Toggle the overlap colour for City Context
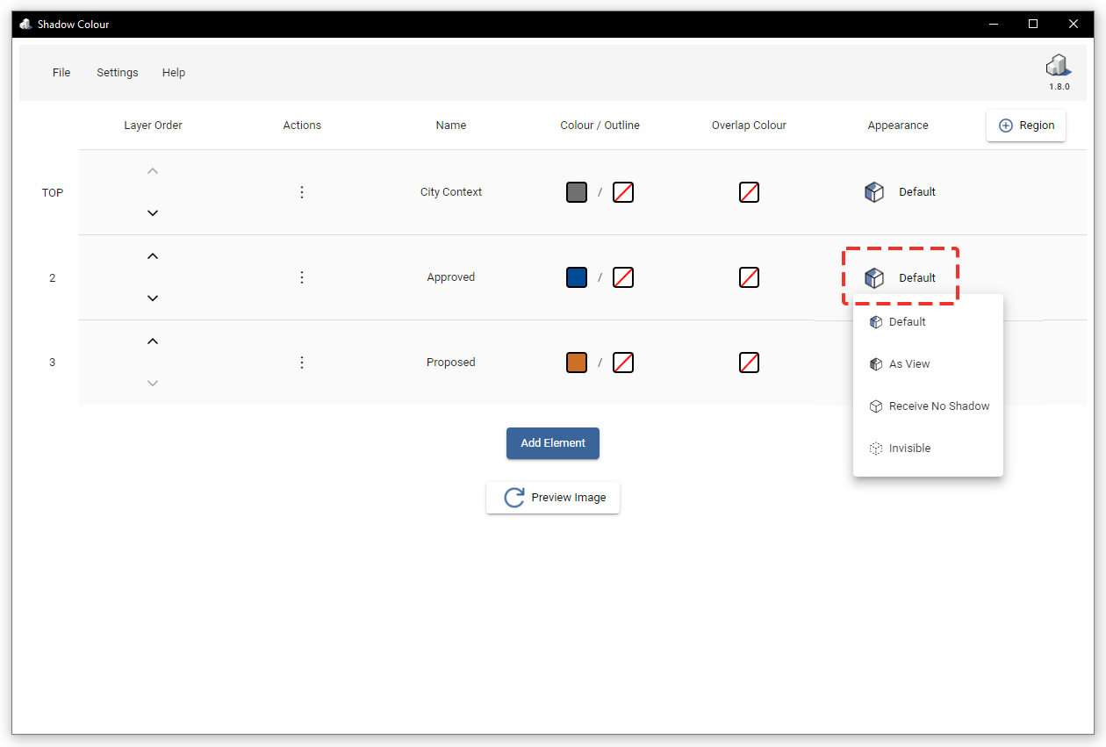1106x747 pixels. tap(749, 191)
